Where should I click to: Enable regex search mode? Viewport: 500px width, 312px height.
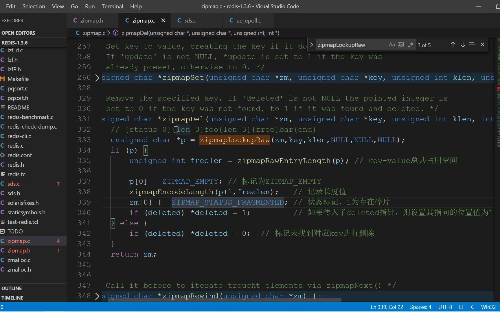click(x=410, y=45)
